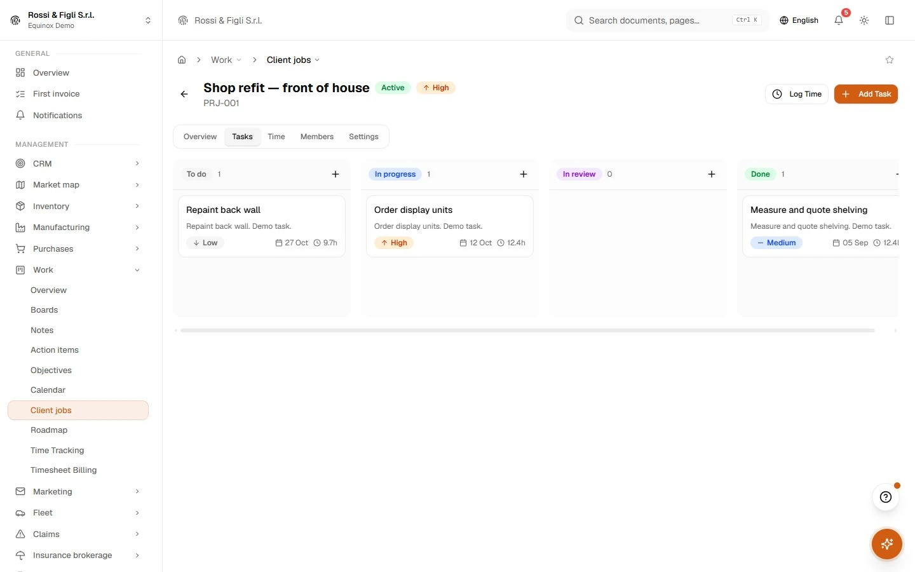Click the Claims warning icon
This screenshot has height=572, width=915.
tap(20, 534)
